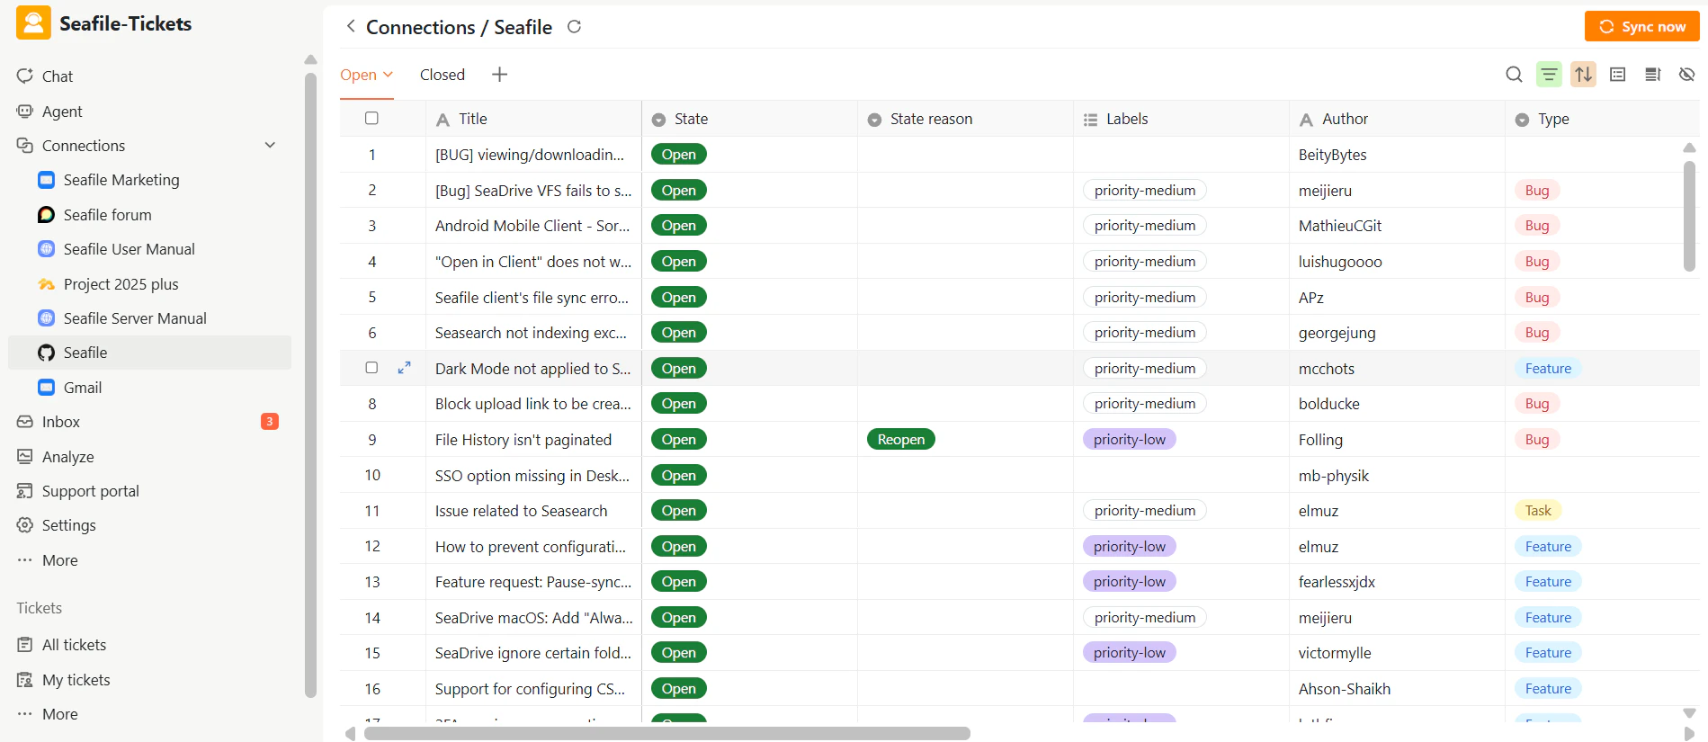Open the Seafile Server Manual connection
The height and width of the screenshot is (742, 1708).
click(135, 318)
